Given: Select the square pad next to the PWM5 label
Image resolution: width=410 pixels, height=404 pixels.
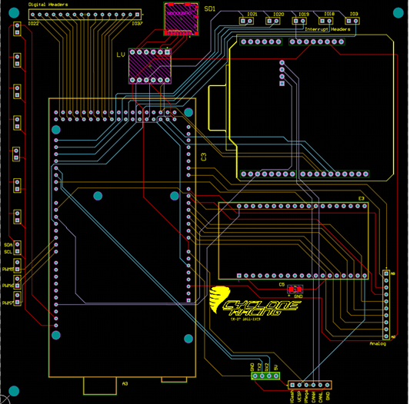Looking at the screenshot, I should 17,270.
